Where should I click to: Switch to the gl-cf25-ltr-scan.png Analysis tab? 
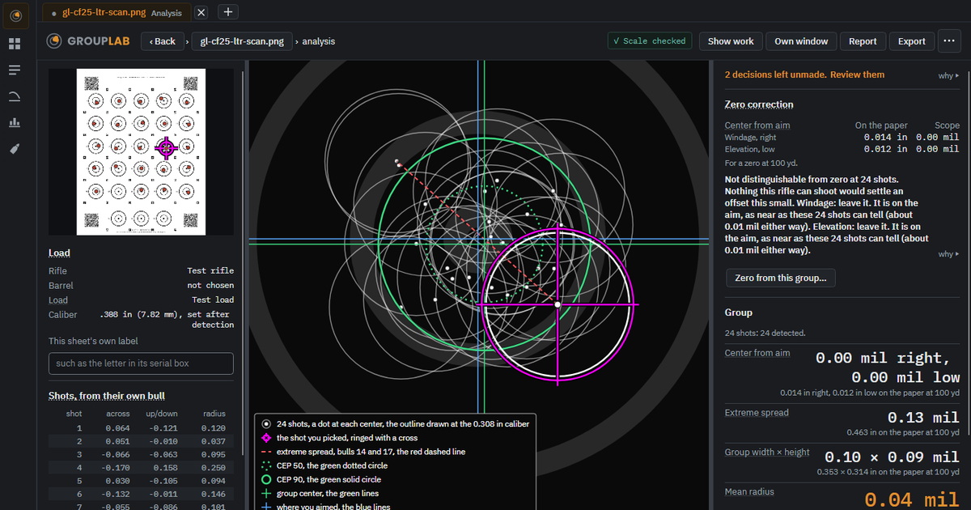point(116,12)
